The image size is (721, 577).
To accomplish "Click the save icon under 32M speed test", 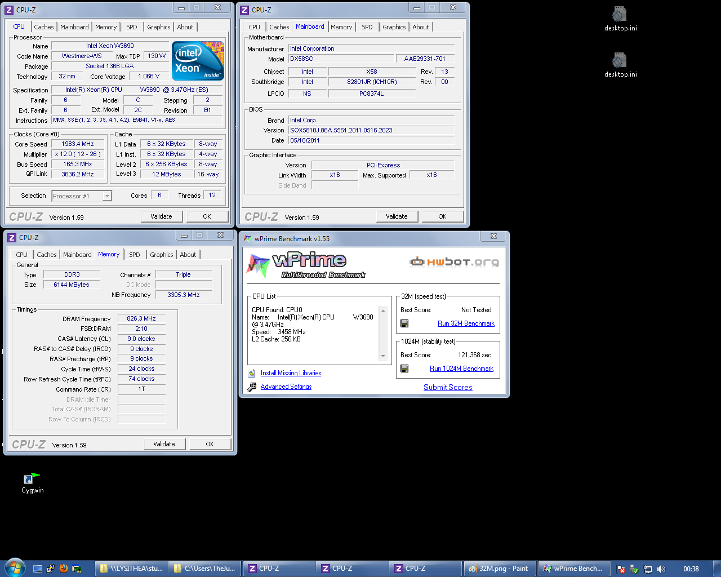I will pos(404,323).
